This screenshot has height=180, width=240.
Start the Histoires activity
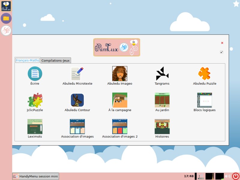[162, 126]
